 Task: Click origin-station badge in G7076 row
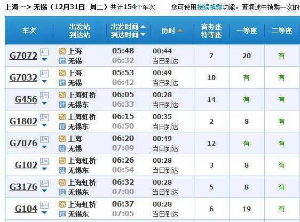pyautogui.click(x=62, y=139)
